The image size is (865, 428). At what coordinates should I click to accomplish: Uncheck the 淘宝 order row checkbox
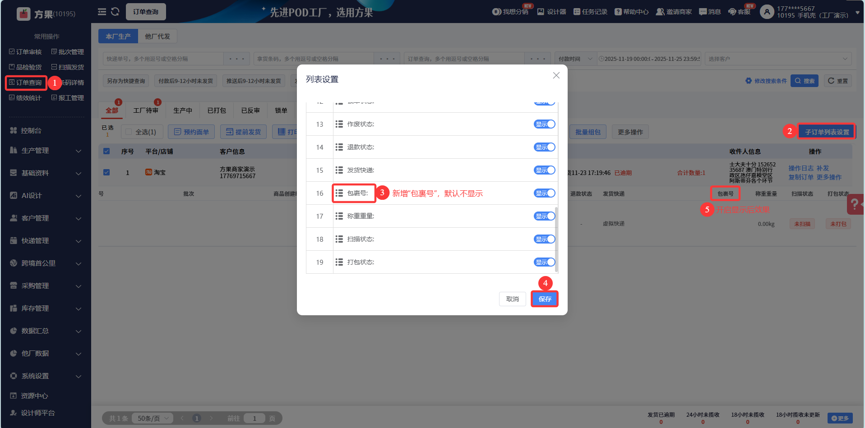106,172
